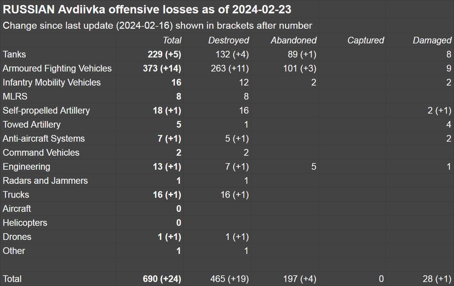
Task: Select the 'Change since last update' subtitle cell
Action: pos(157,26)
